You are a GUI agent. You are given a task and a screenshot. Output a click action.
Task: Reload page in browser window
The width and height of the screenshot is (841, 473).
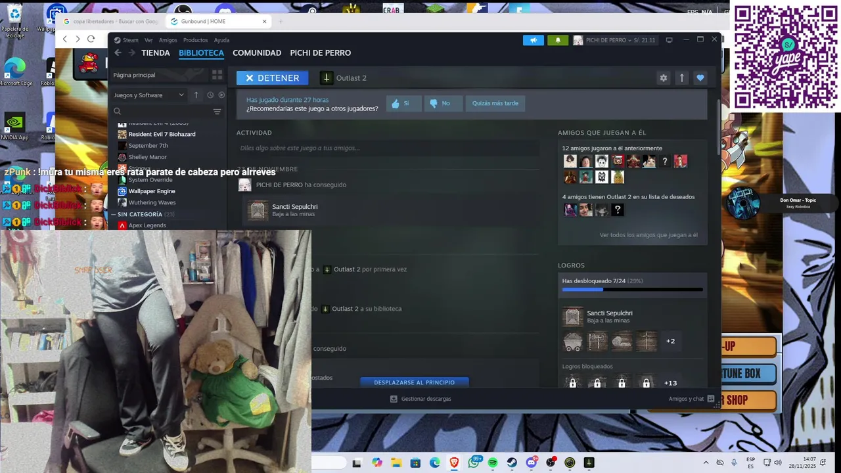click(x=91, y=39)
